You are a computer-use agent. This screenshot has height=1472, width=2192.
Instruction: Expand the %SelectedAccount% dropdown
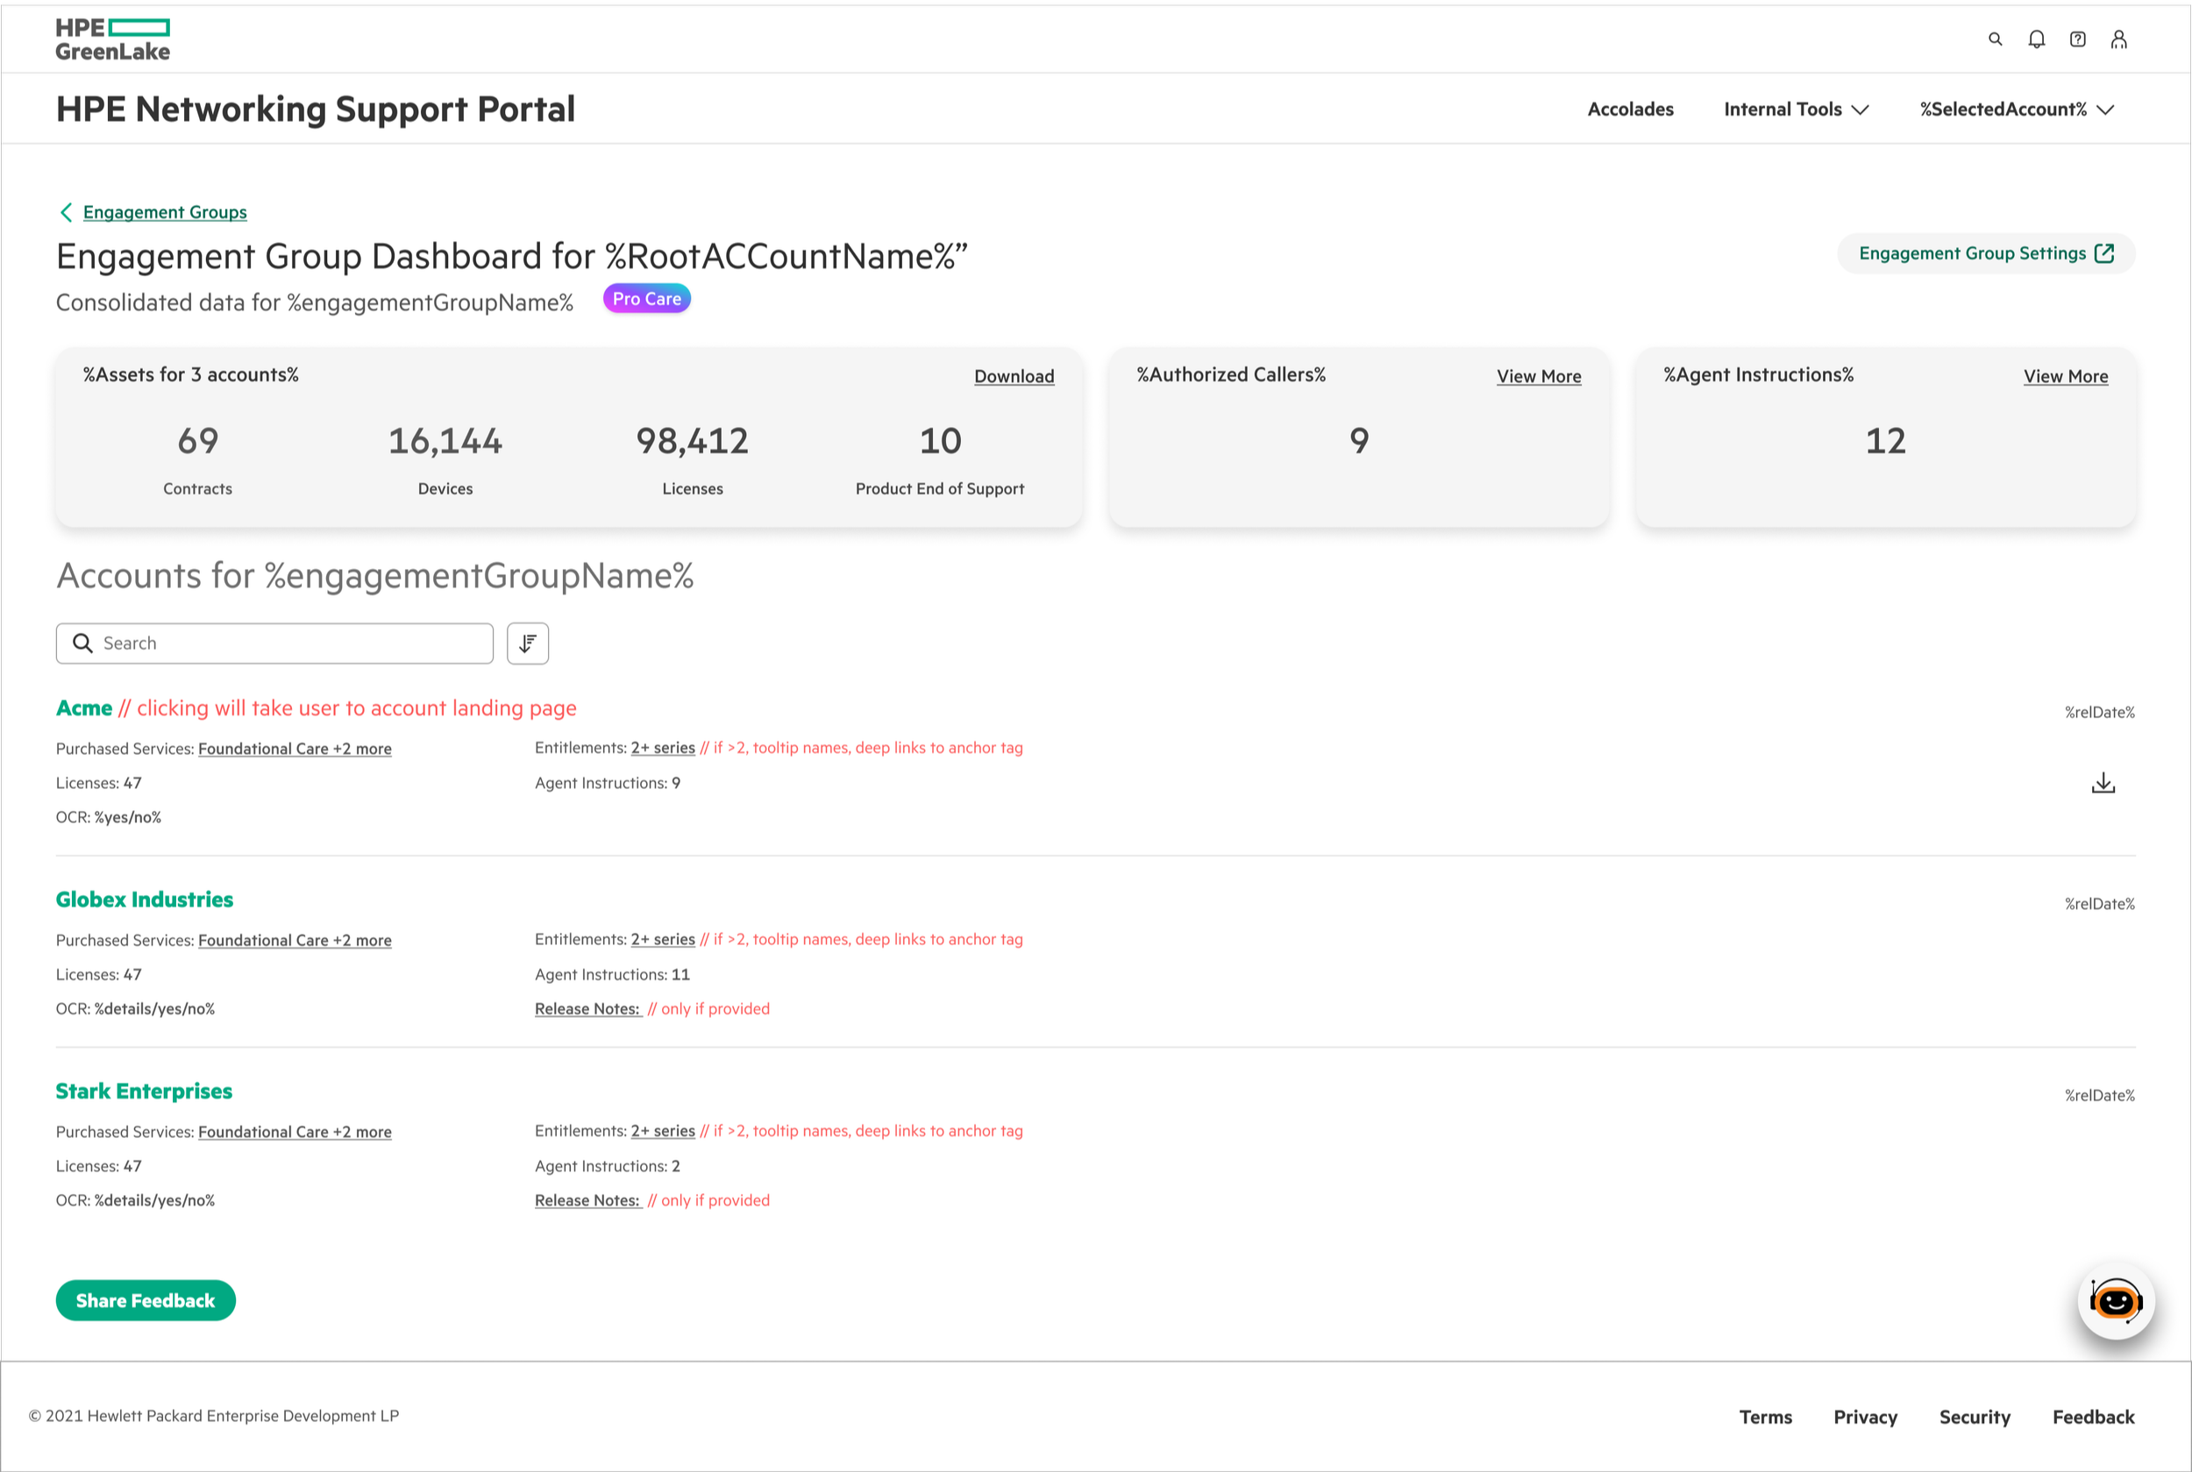coord(2017,110)
